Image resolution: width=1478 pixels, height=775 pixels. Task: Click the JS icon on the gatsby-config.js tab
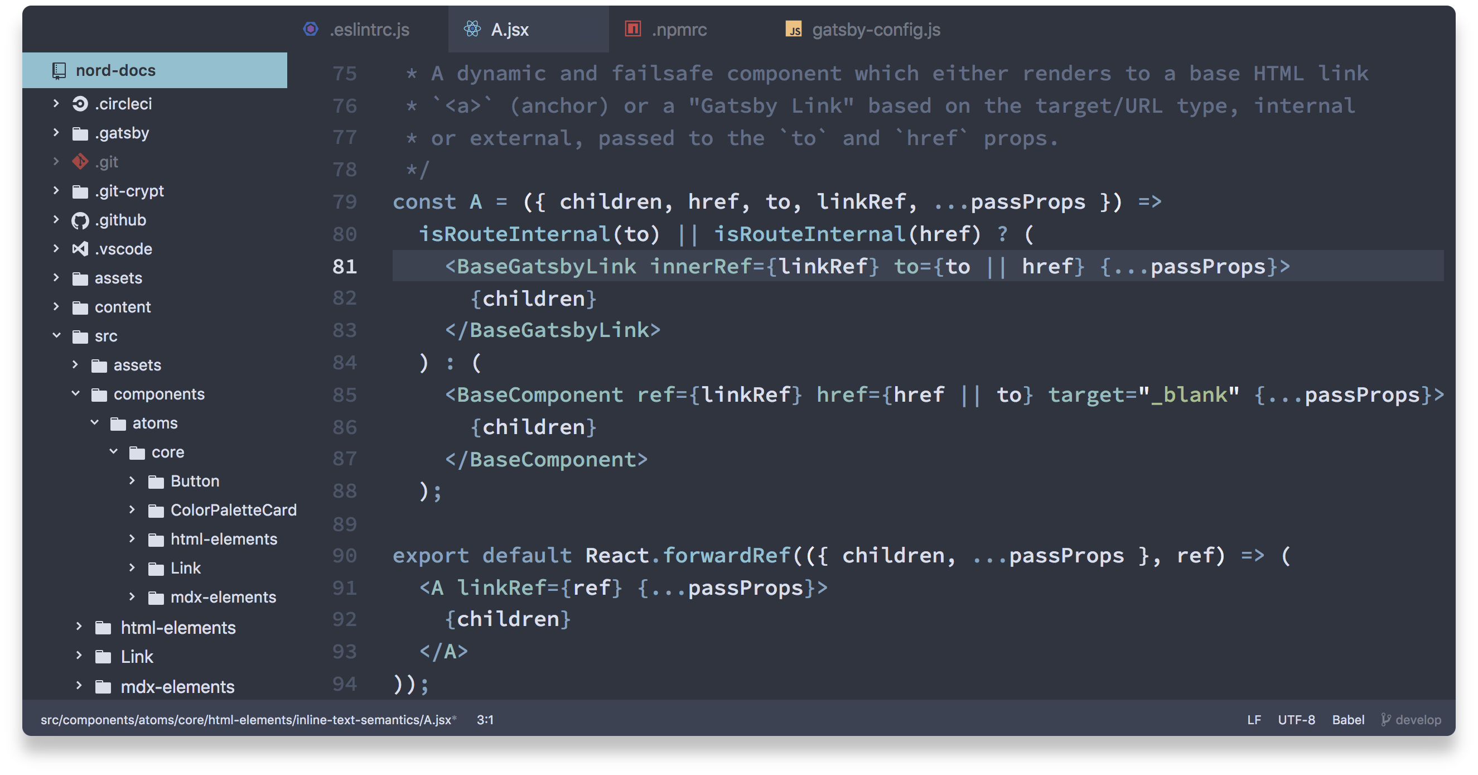794,29
